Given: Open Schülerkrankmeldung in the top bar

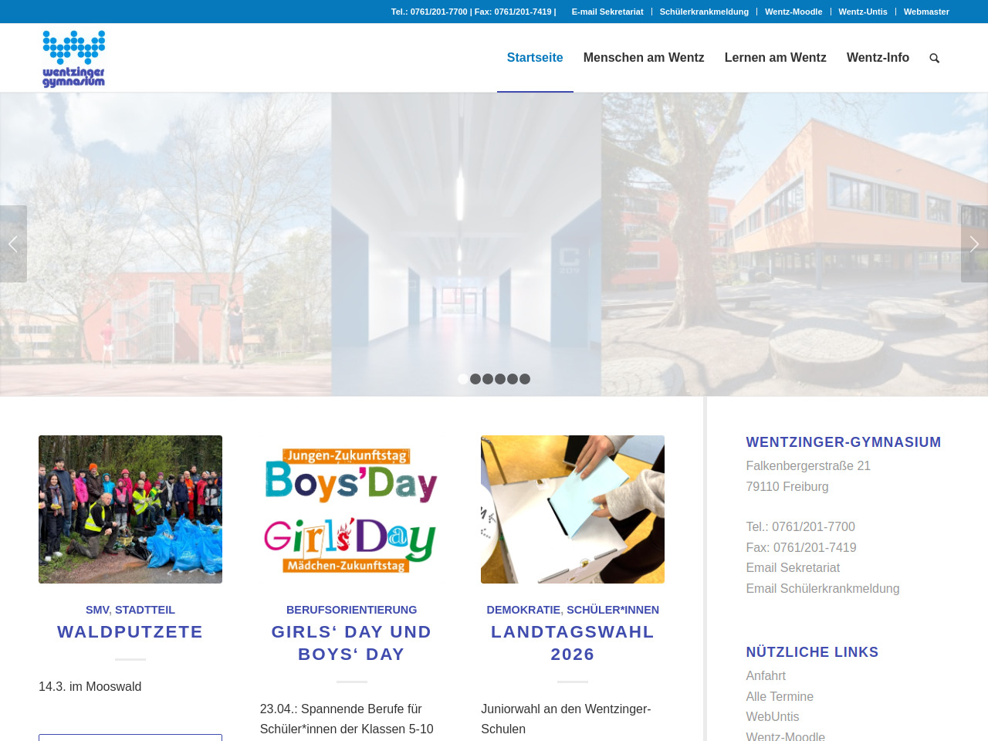Looking at the screenshot, I should (x=704, y=12).
